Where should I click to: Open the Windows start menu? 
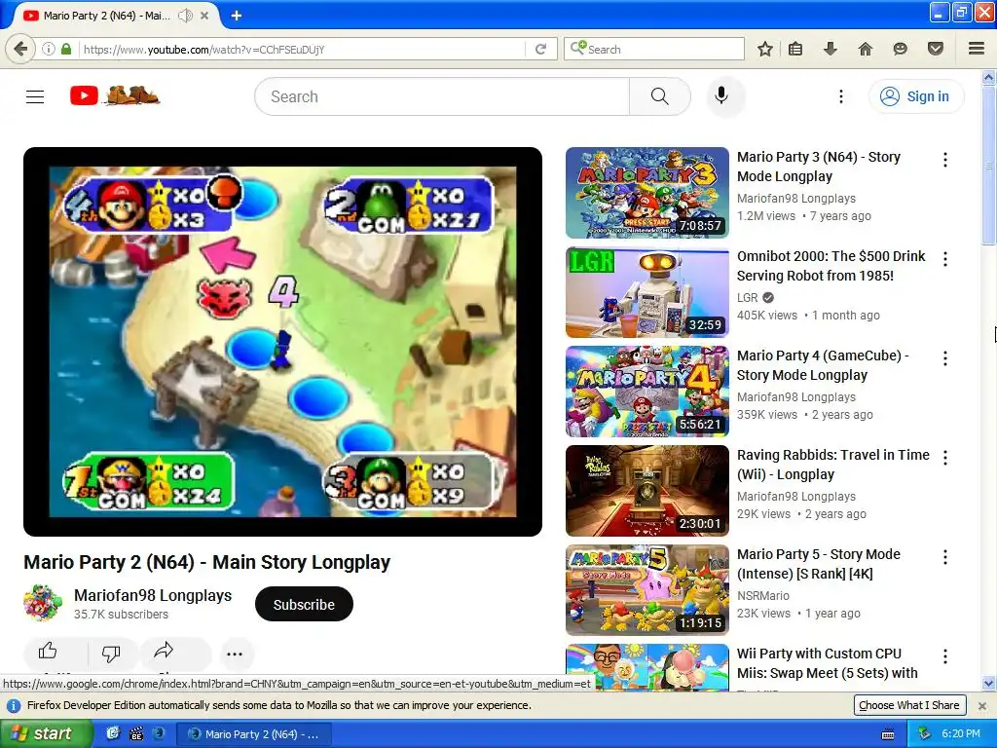pos(47,733)
